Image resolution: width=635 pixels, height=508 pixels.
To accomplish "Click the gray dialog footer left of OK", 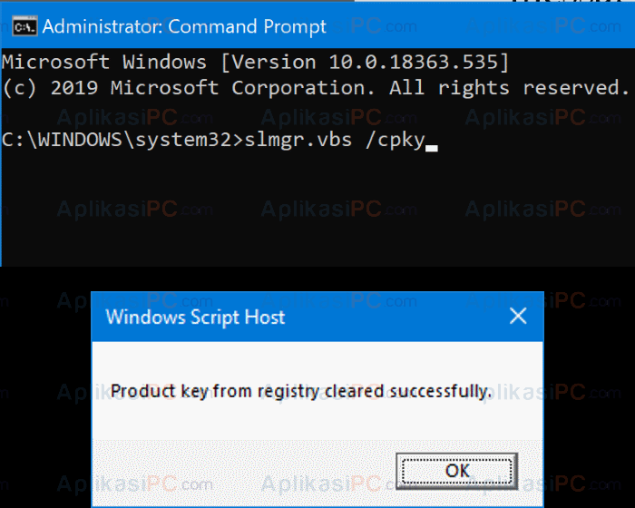I will click(243, 472).
